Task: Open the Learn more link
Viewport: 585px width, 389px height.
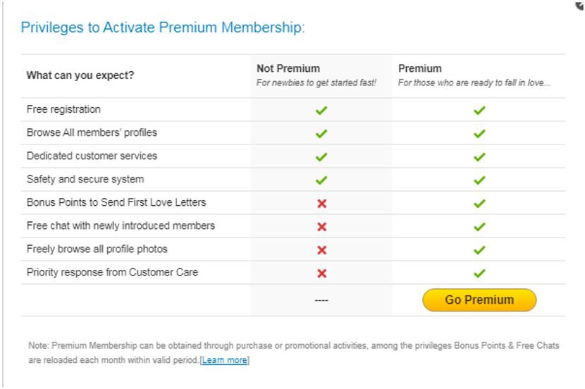Action: click(224, 360)
